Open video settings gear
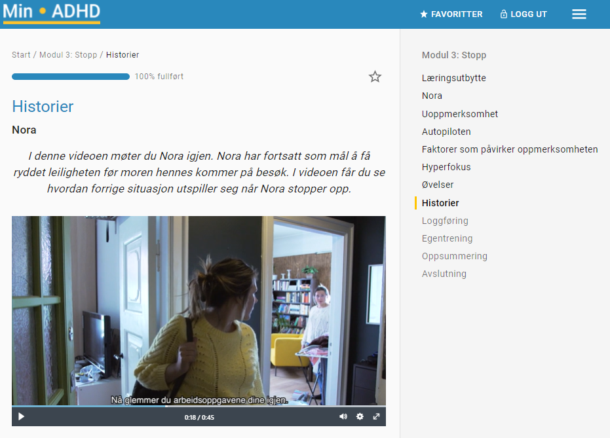The width and height of the screenshot is (610, 438). click(360, 416)
